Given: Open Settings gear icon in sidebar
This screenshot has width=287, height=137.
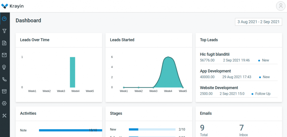Looking at the screenshot, I should [x=4, y=103].
